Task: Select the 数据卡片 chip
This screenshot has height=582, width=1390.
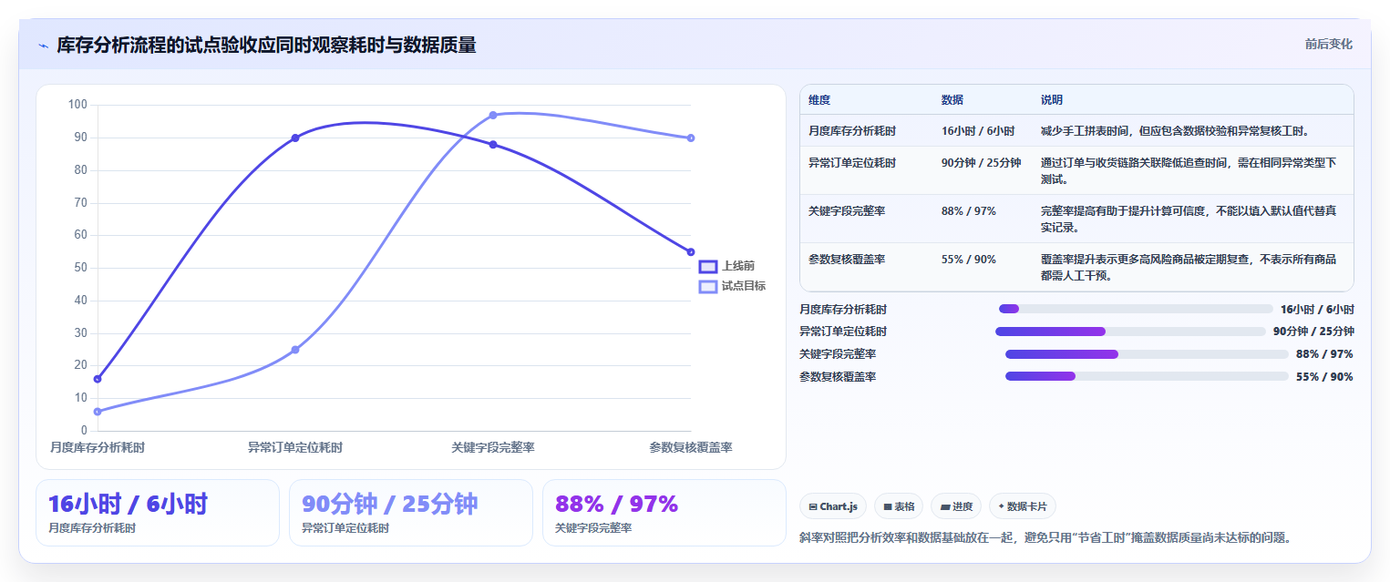Action: (x=1023, y=506)
